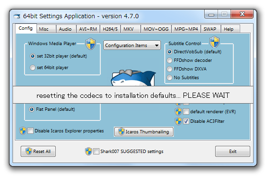
Task: Close the Settings Application window
Action: [242, 14]
